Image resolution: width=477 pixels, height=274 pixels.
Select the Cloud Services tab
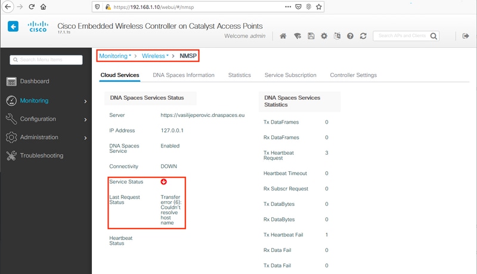(x=120, y=75)
